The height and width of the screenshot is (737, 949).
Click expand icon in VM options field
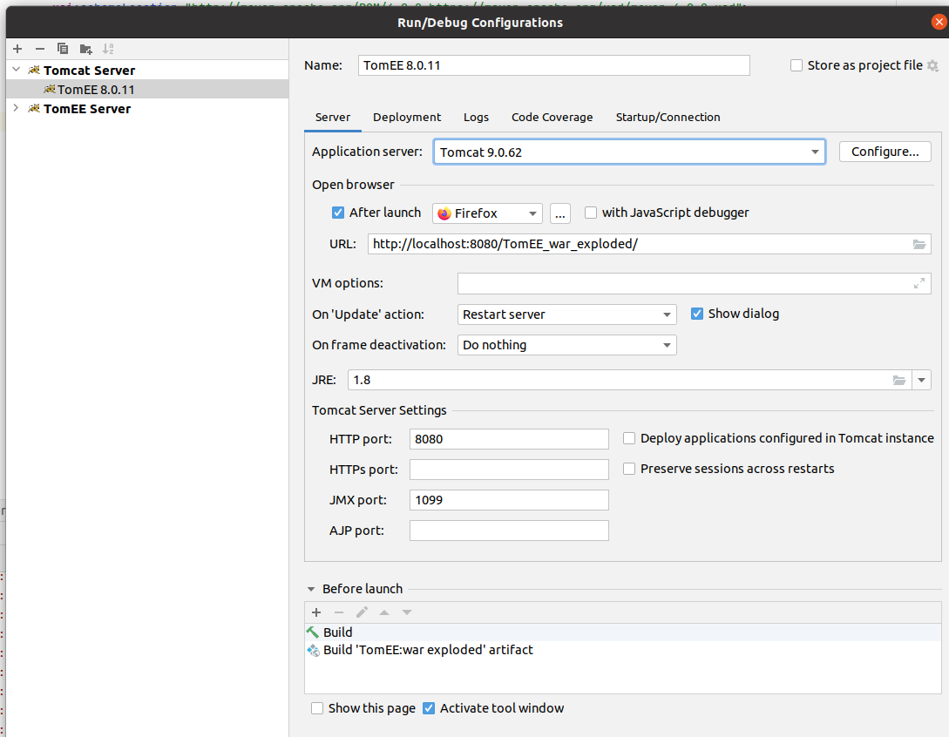click(x=919, y=283)
